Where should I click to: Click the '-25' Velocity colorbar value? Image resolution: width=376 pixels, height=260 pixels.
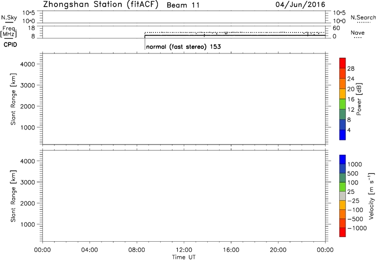pos(353,201)
